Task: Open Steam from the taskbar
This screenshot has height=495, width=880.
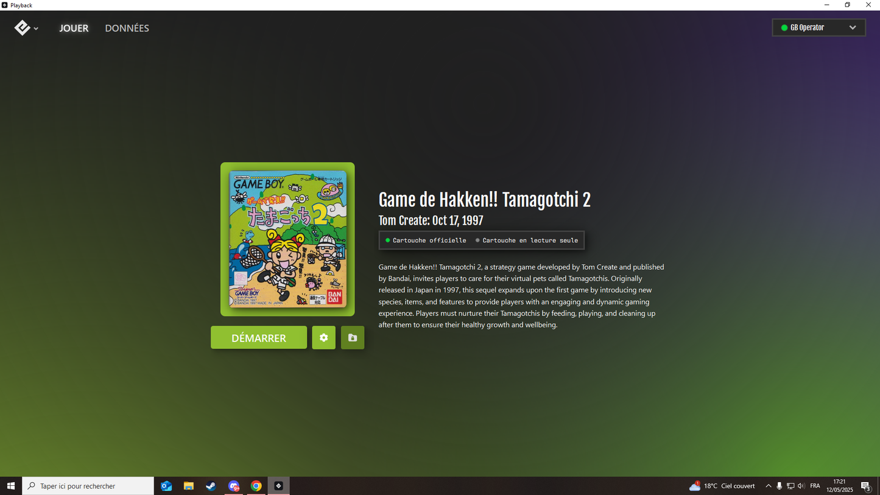Action: (x=211, y=486)
